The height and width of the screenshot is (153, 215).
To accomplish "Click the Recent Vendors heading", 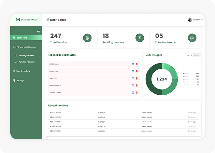I will click(x=58, y=106).
